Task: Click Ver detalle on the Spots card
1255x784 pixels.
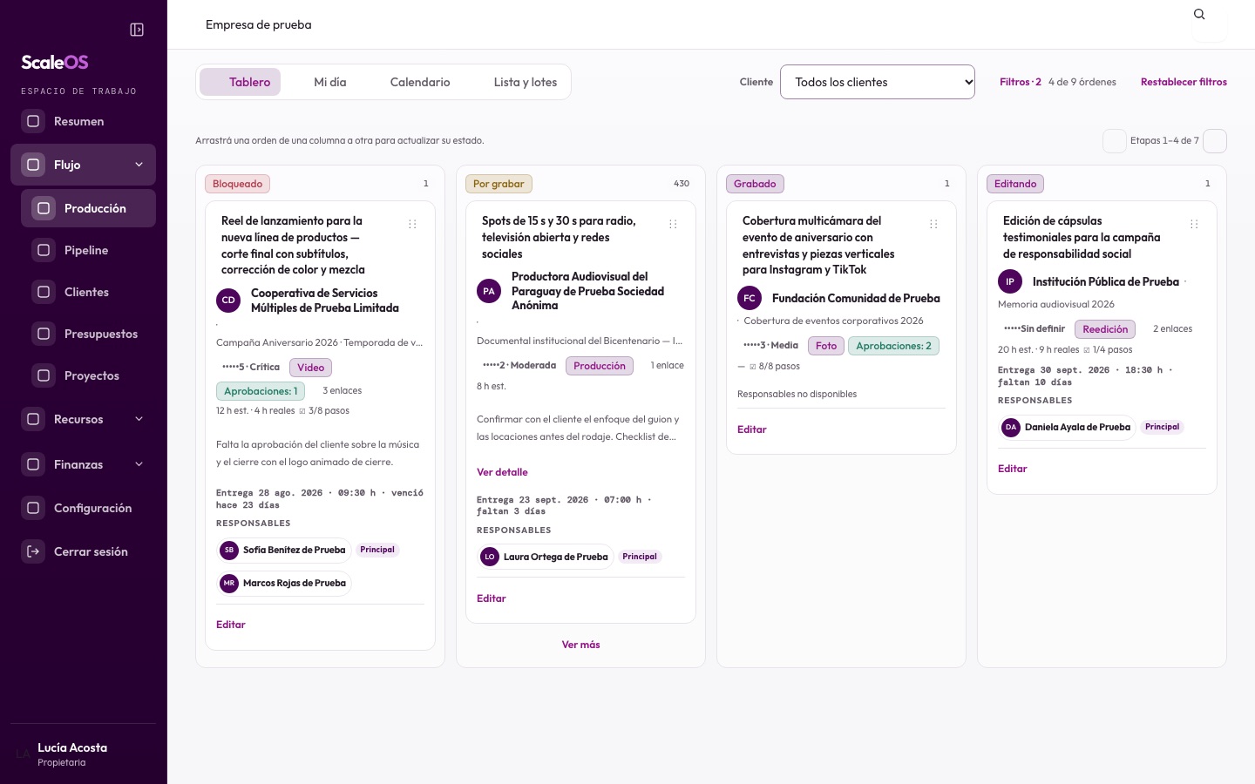Action: (502, 472)
